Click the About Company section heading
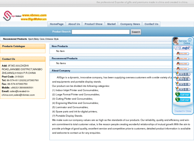 (x=61, y=70)
